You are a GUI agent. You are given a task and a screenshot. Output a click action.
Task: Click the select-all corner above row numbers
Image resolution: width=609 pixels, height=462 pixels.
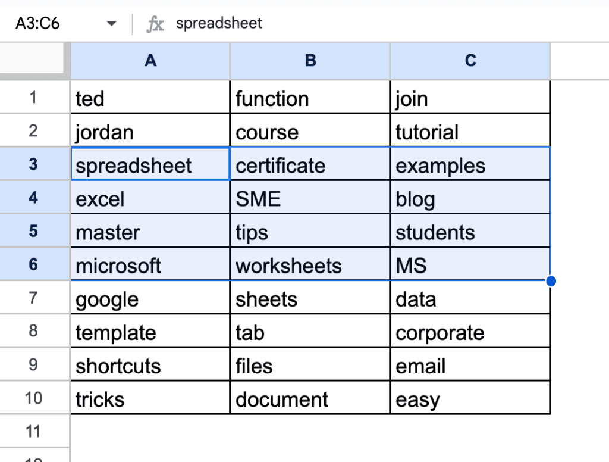(33, 60)
